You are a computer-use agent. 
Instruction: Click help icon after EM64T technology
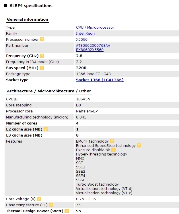click(112, 141)
